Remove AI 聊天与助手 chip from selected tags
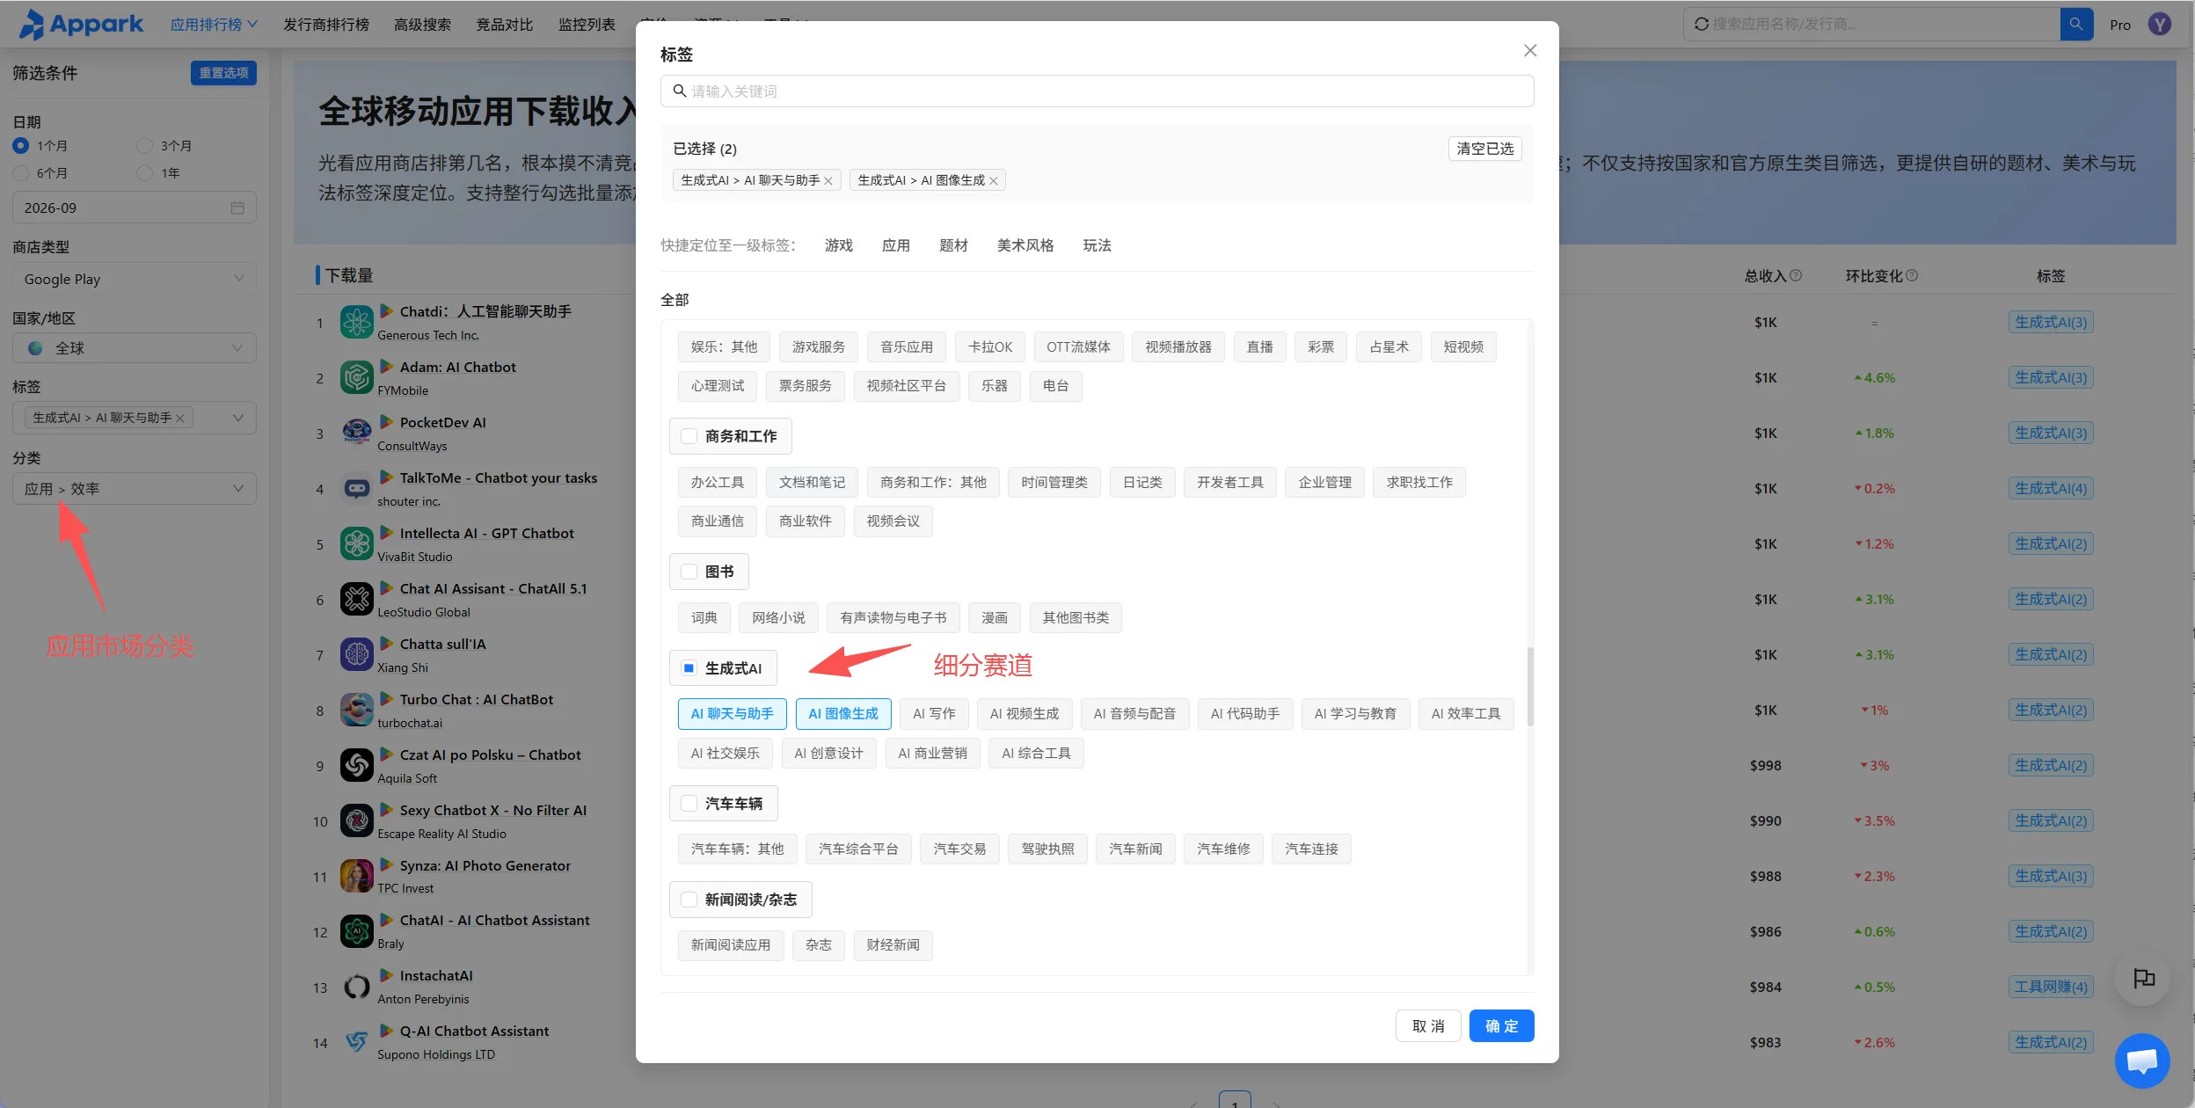This screenshot has width=2195, height=1108. [x=828, y=181]
